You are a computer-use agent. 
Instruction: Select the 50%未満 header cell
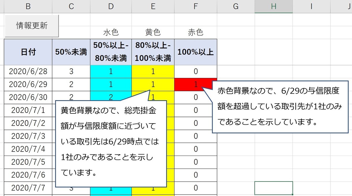coord(71,52)
